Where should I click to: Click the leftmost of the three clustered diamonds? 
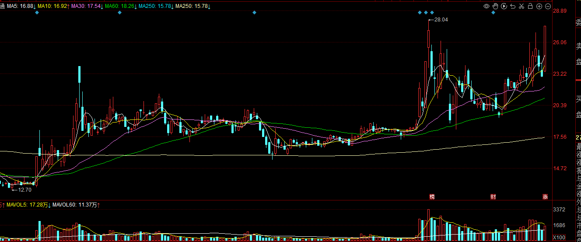pos(420,12)
